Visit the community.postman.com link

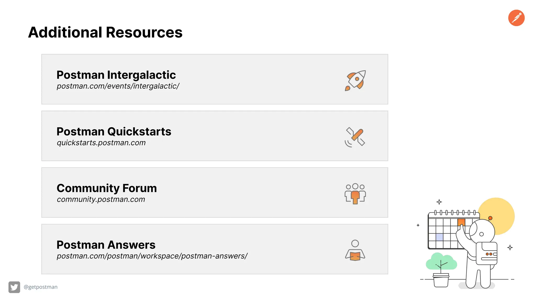tap(101, 199)
